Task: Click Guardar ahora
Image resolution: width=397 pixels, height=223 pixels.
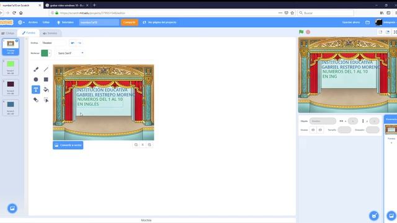Action: pos(351,22)
